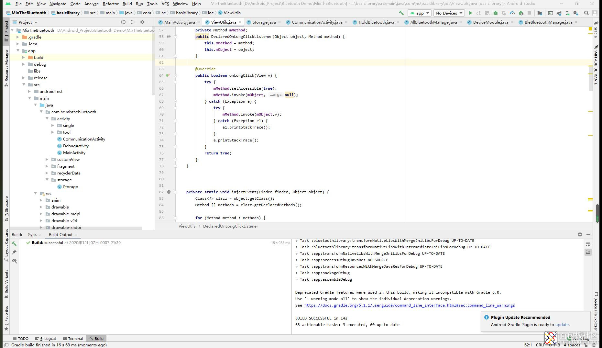The image size is (602, 348).
Task: Run the app with the green play icon
Action: click(x=470, y=13)
